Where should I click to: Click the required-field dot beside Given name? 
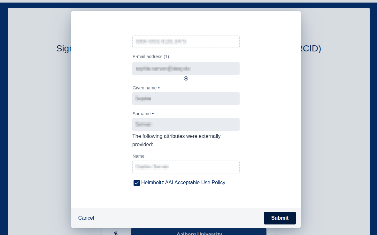[x=159, y=88]
